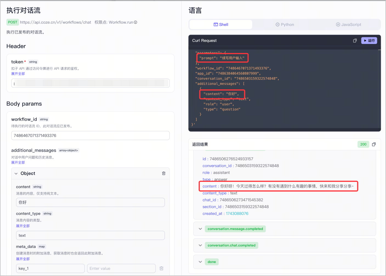The image size is (386, 276).
Task: Click the chat_id value 7486506273471545382
Action: [x=241, y=200]
